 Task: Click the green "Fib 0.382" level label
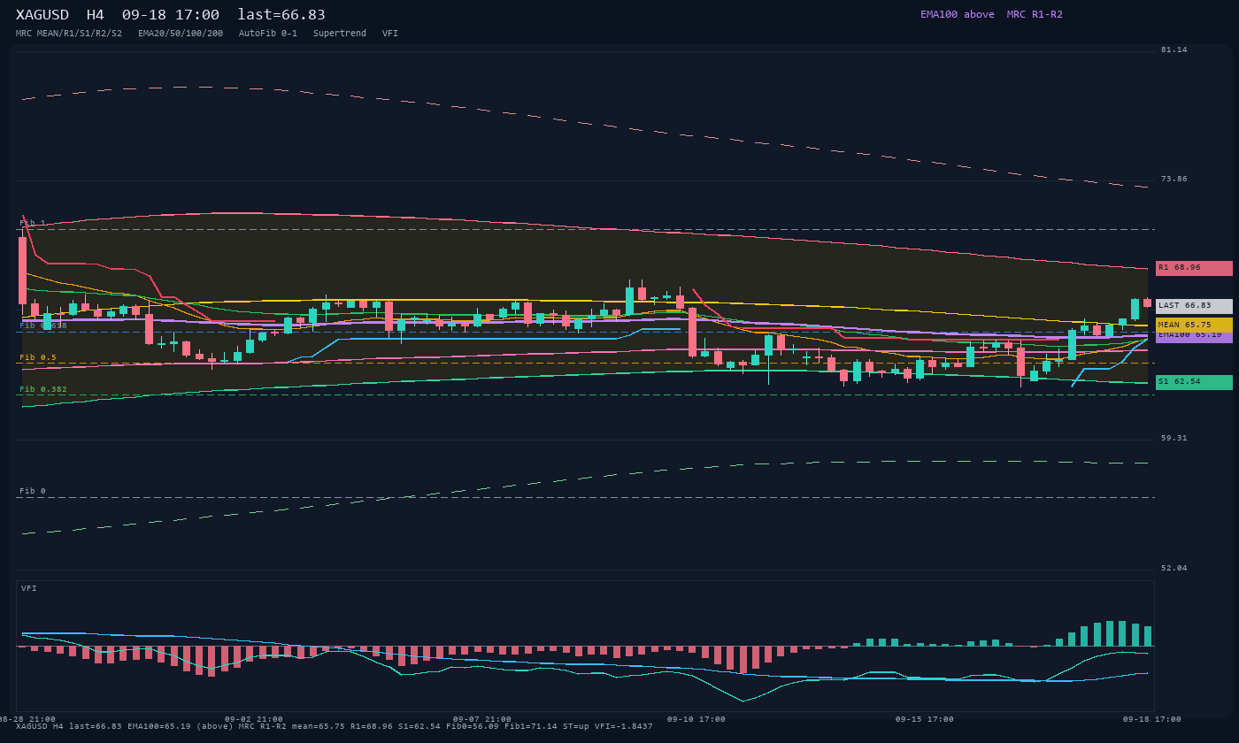pos(43,389)
